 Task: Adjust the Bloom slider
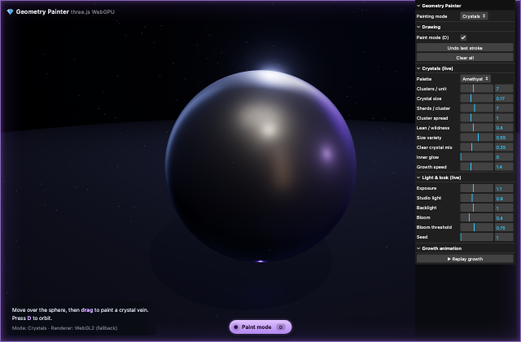pyautogui.click(x=476, y=217)
